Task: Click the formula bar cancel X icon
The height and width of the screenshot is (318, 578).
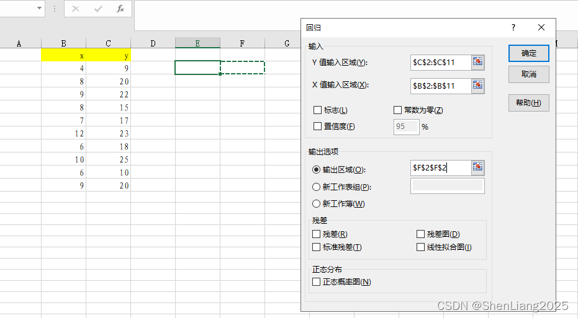Action: (x=76, y=9)
